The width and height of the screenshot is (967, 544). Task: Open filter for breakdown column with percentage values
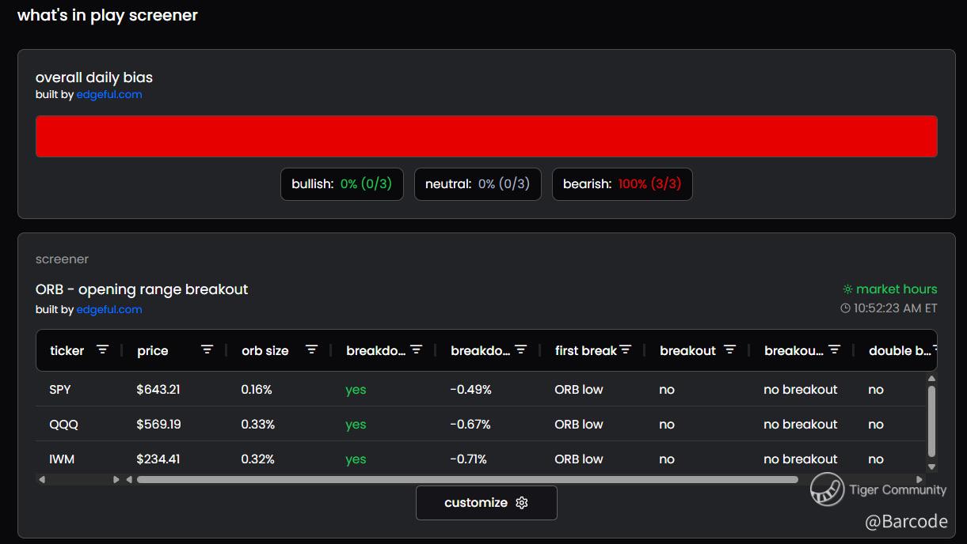tap(520, 349)
